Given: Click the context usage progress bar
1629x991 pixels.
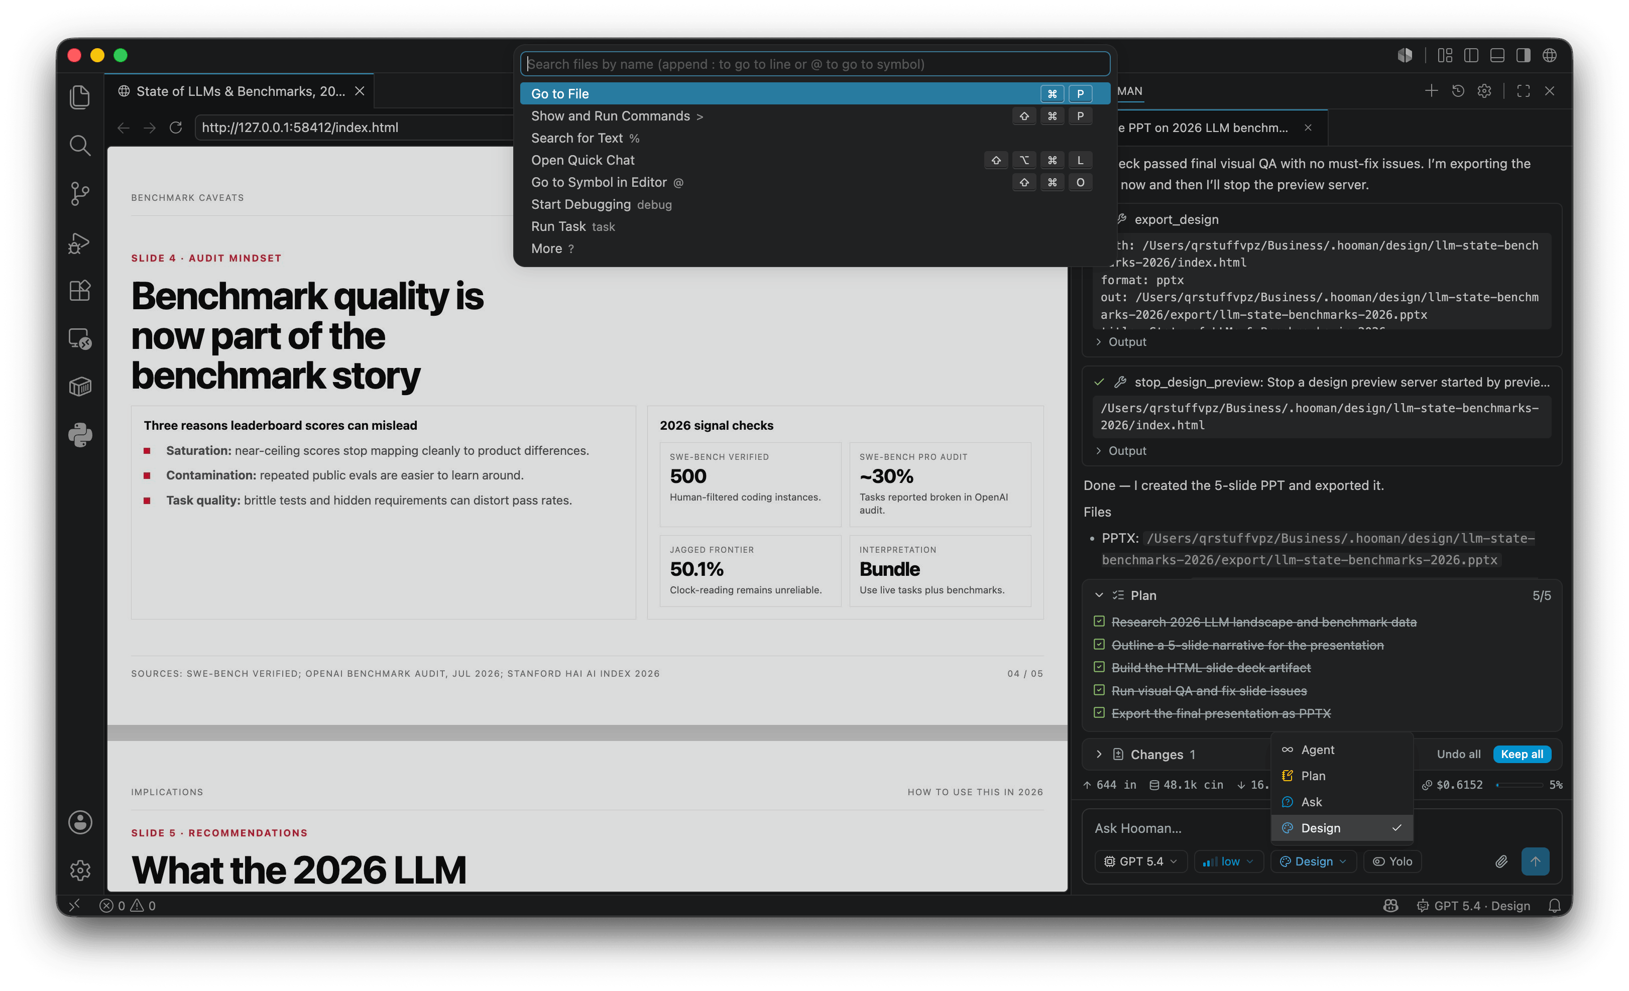Looking at the screenshot, I should pos(1519,785).
